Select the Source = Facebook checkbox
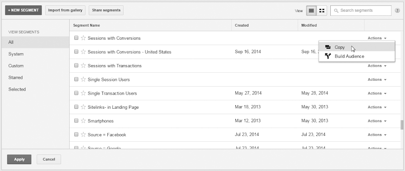 (x=76, y=134)
